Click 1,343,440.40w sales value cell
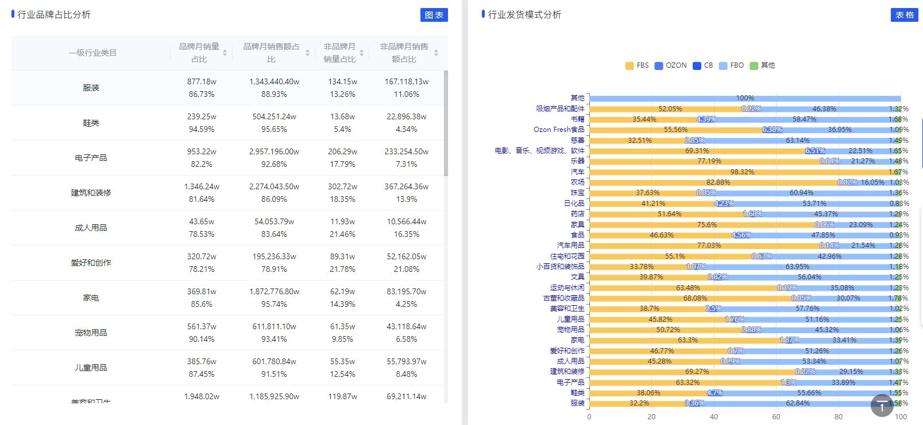Screen dimensions: 923x425 [x=274, y=81]
